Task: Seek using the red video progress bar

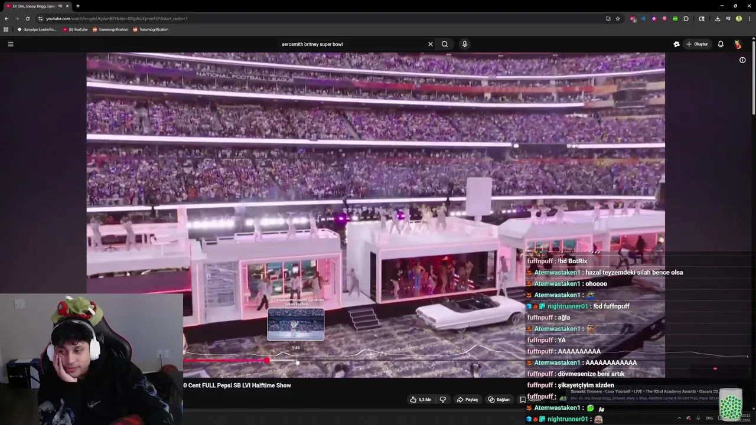Action: pyautogui.click(x=225, y=360)
